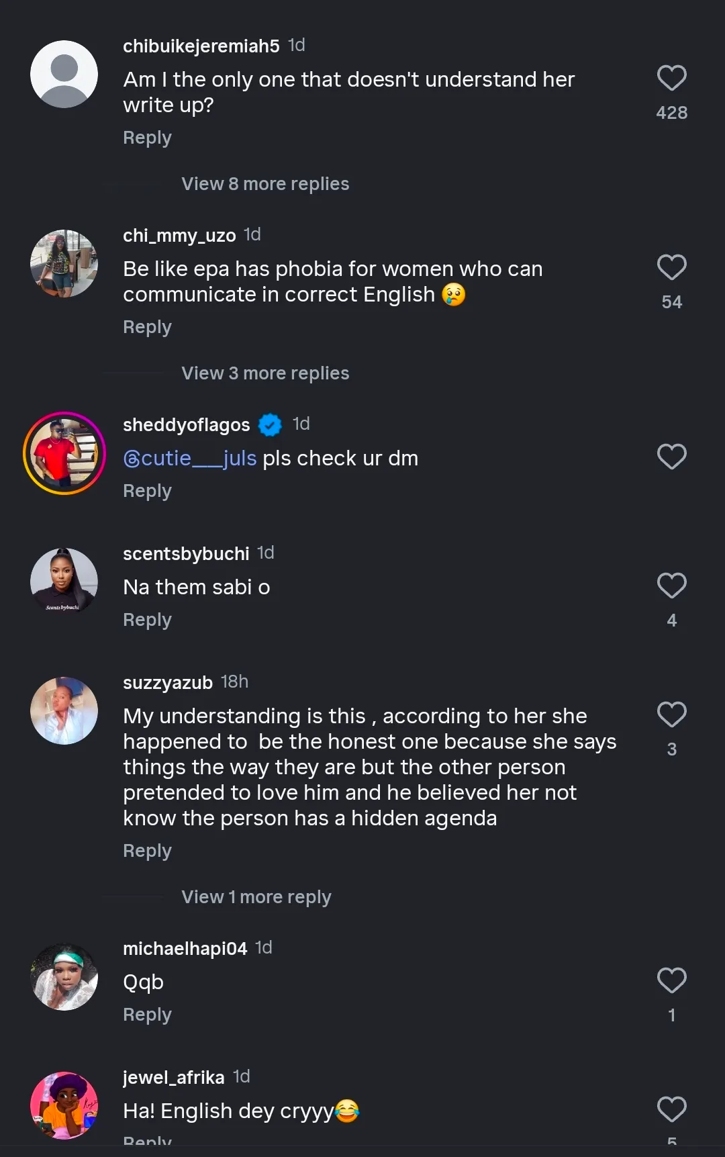Open the @cutie___juls mention link
This screenshot has height=1157, width=725.
190,458
